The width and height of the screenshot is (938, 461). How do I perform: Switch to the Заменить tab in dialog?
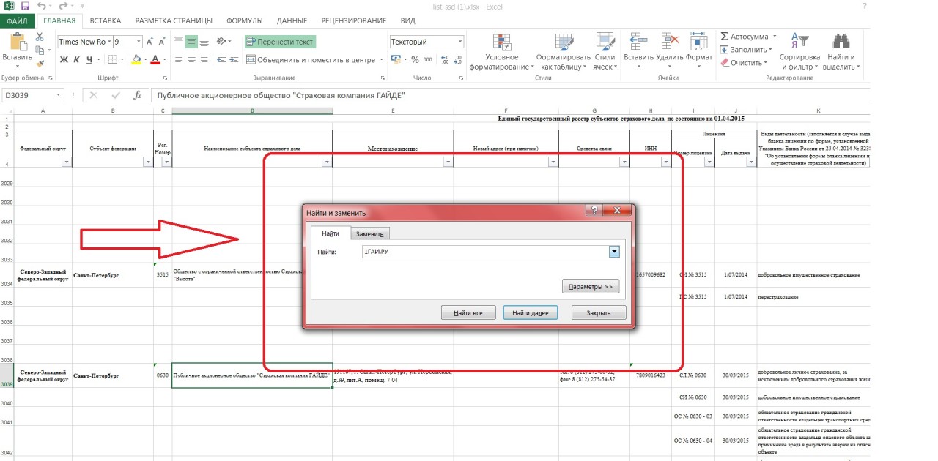point(370,233)
